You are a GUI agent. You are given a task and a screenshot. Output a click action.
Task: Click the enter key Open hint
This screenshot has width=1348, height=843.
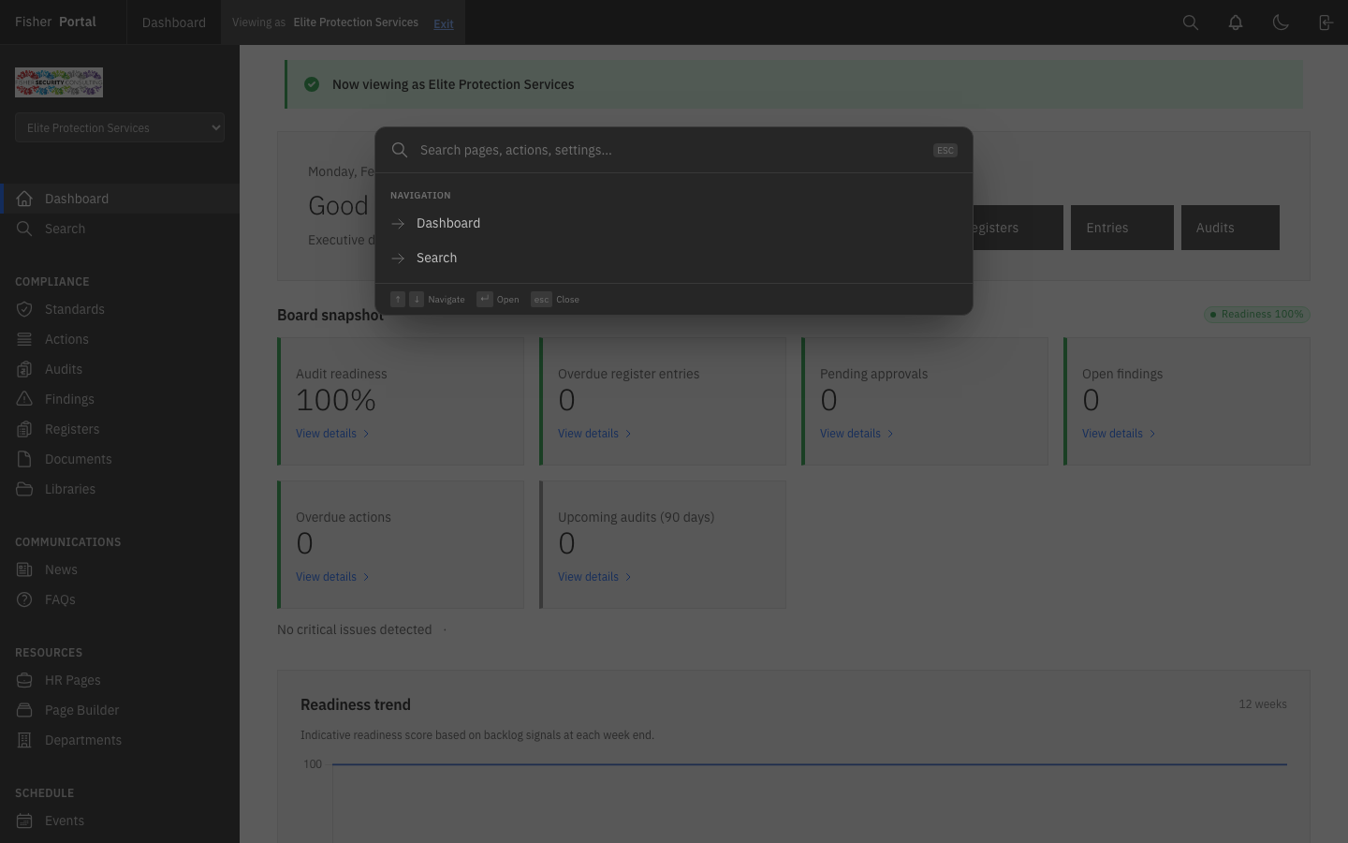pyautogui.click(x=497, y=300)
